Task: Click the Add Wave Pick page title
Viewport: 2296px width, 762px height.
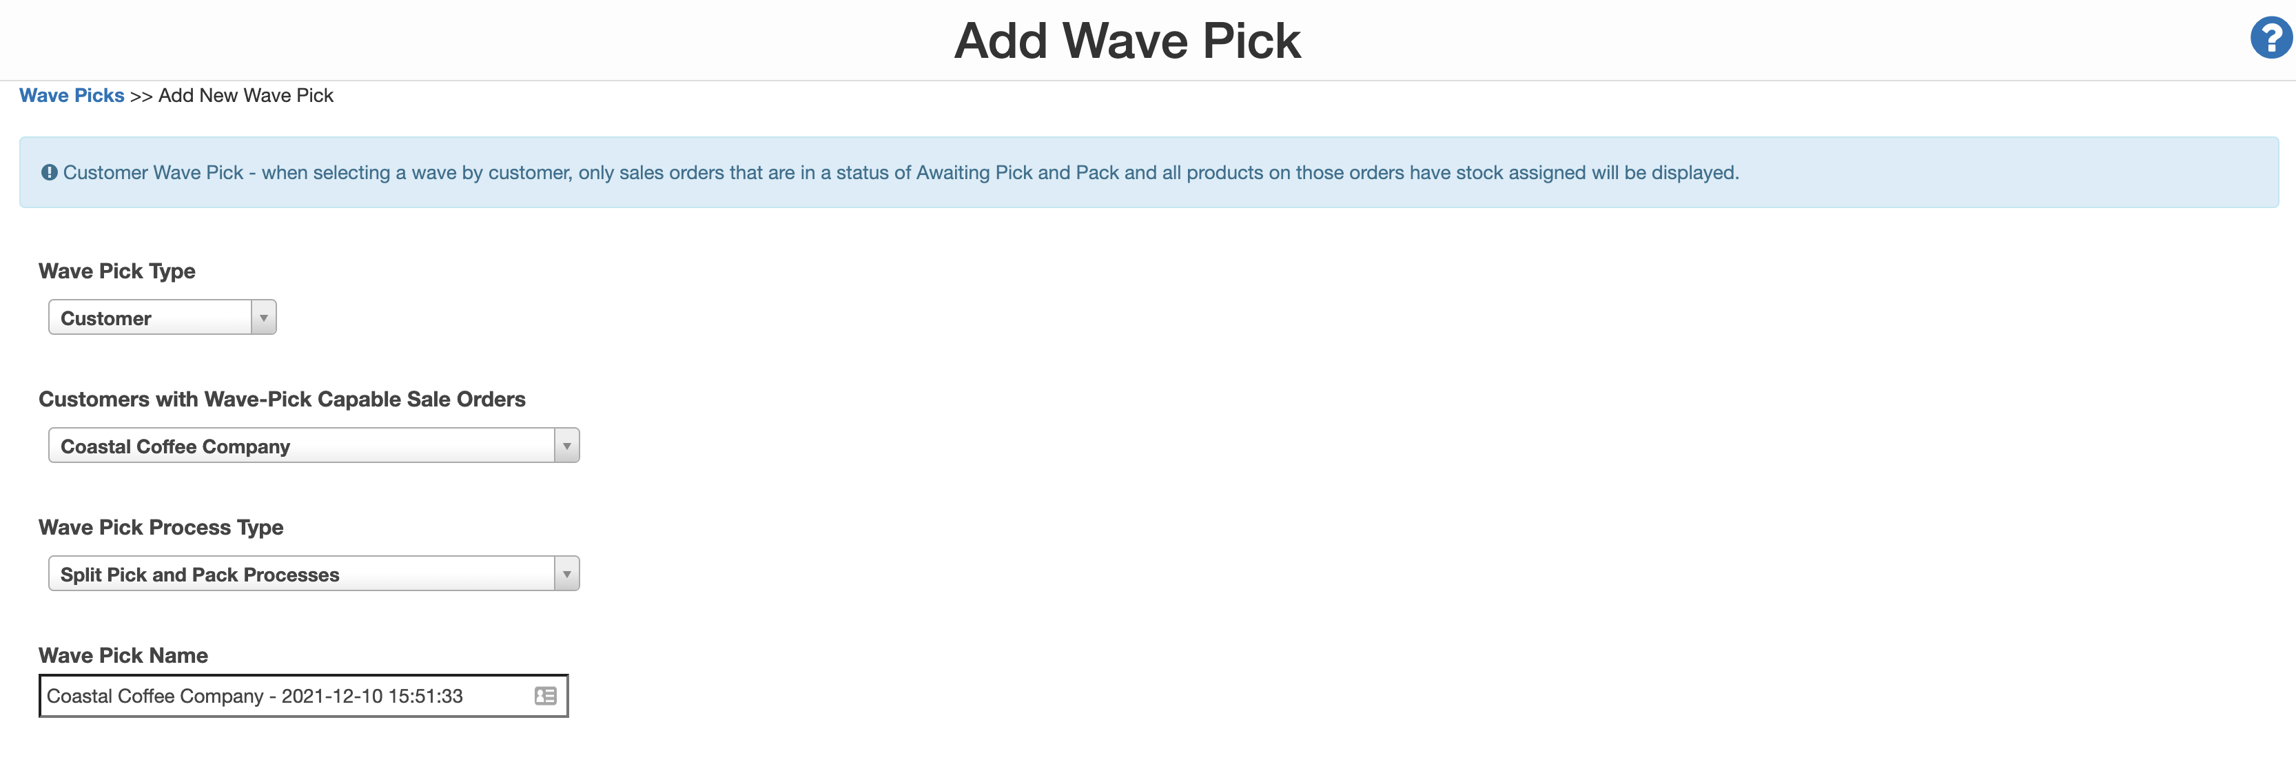Action: [1127, 39]
